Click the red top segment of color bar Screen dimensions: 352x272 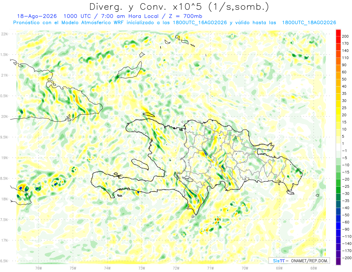click(x=338, y=33)
